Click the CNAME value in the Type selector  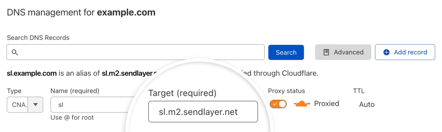[x=17, y=105]
